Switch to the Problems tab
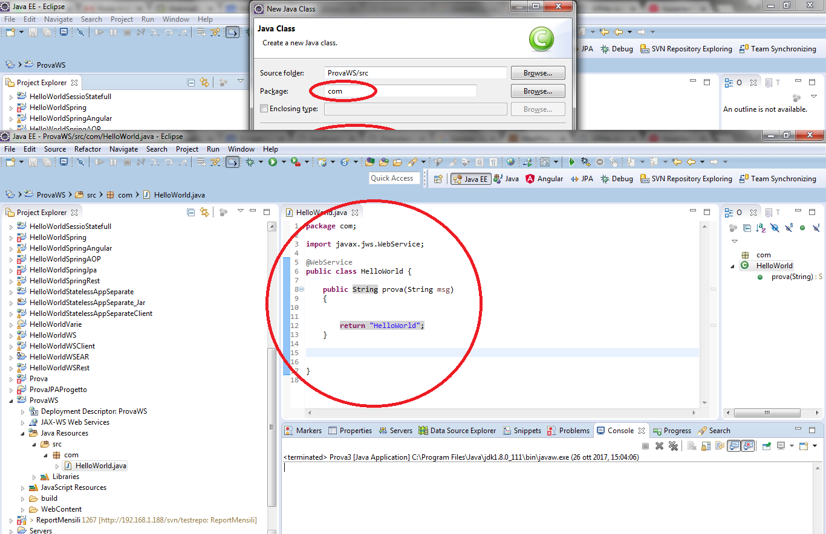Image resolution: width=826 pixels, height=534 pixels. tap(568, 430)
